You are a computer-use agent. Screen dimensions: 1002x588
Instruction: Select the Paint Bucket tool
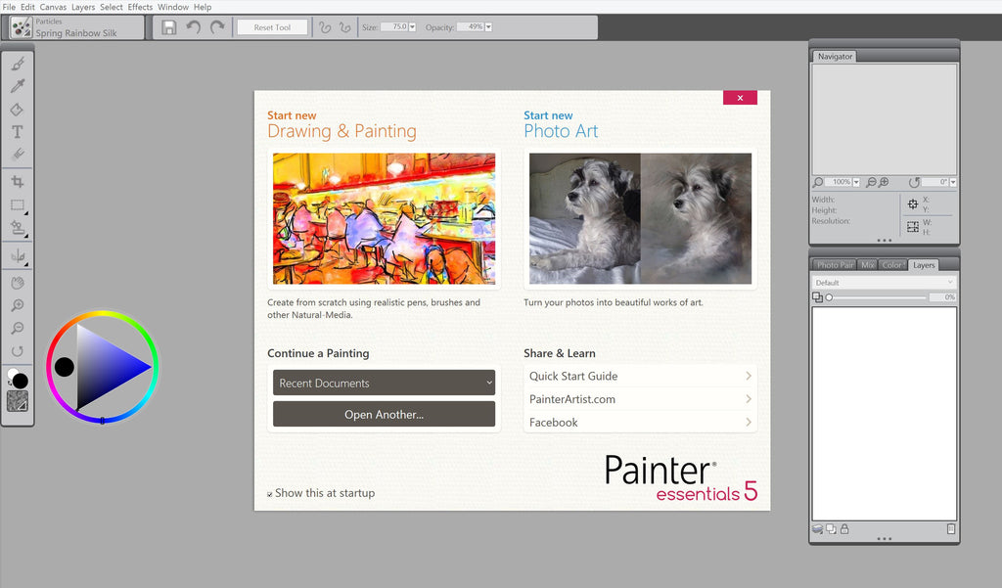tap(18, 110)
